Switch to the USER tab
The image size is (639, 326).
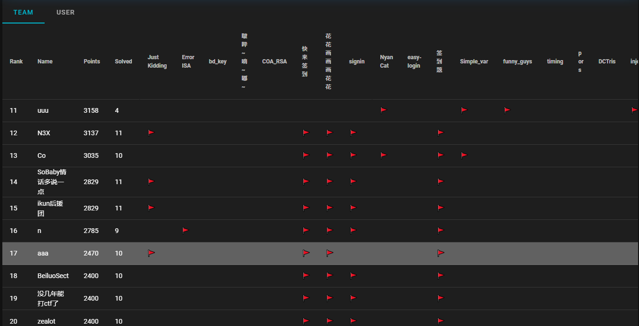(65, 12)
